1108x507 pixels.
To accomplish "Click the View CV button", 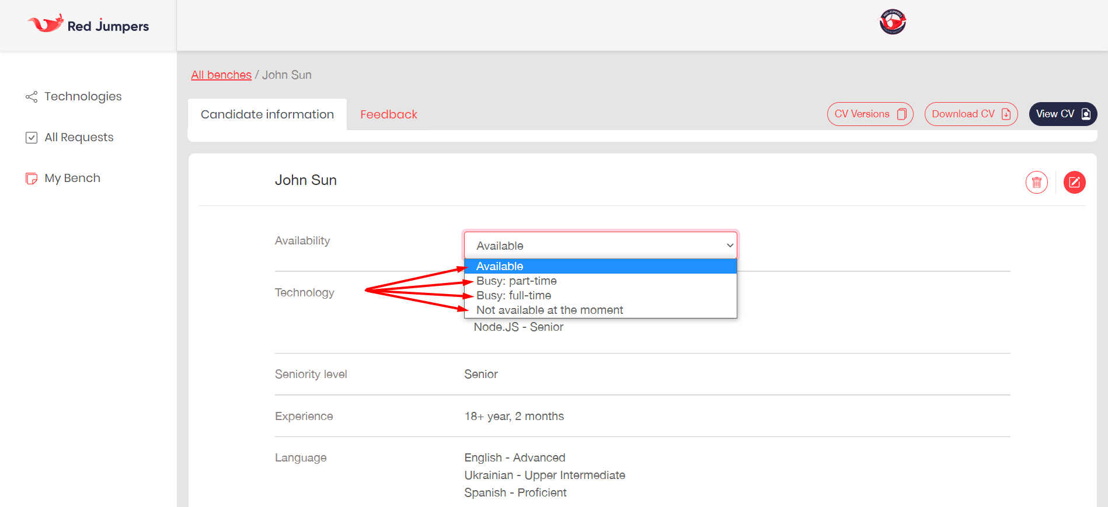I will click(1063, 114).
